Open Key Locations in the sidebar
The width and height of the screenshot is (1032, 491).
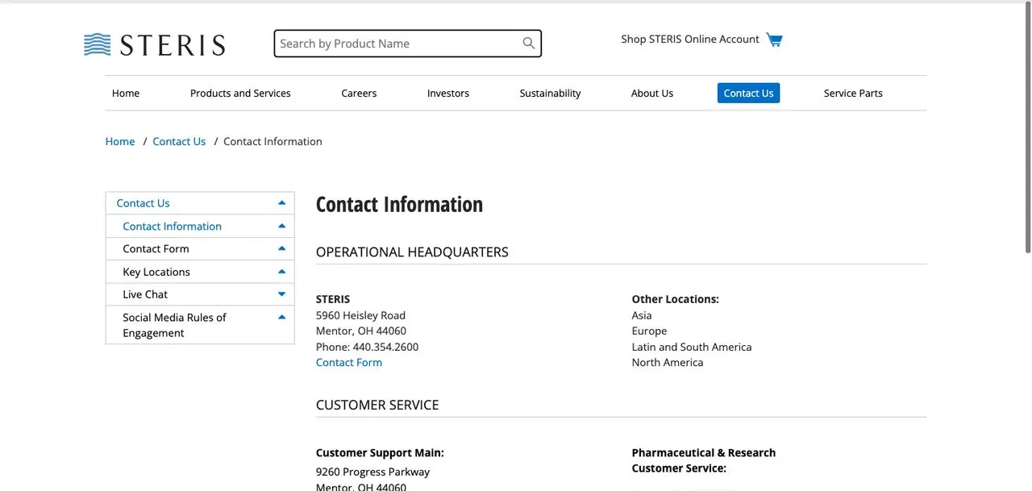156,272
